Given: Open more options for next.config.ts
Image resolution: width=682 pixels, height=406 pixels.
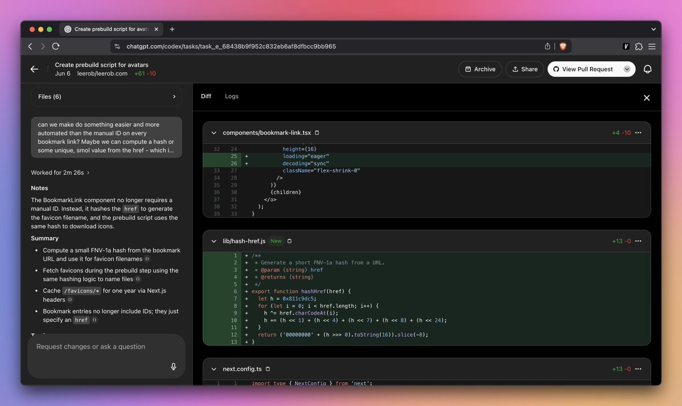Looking at the screenshot, I should pyautogui.click(x=638, y=369).
